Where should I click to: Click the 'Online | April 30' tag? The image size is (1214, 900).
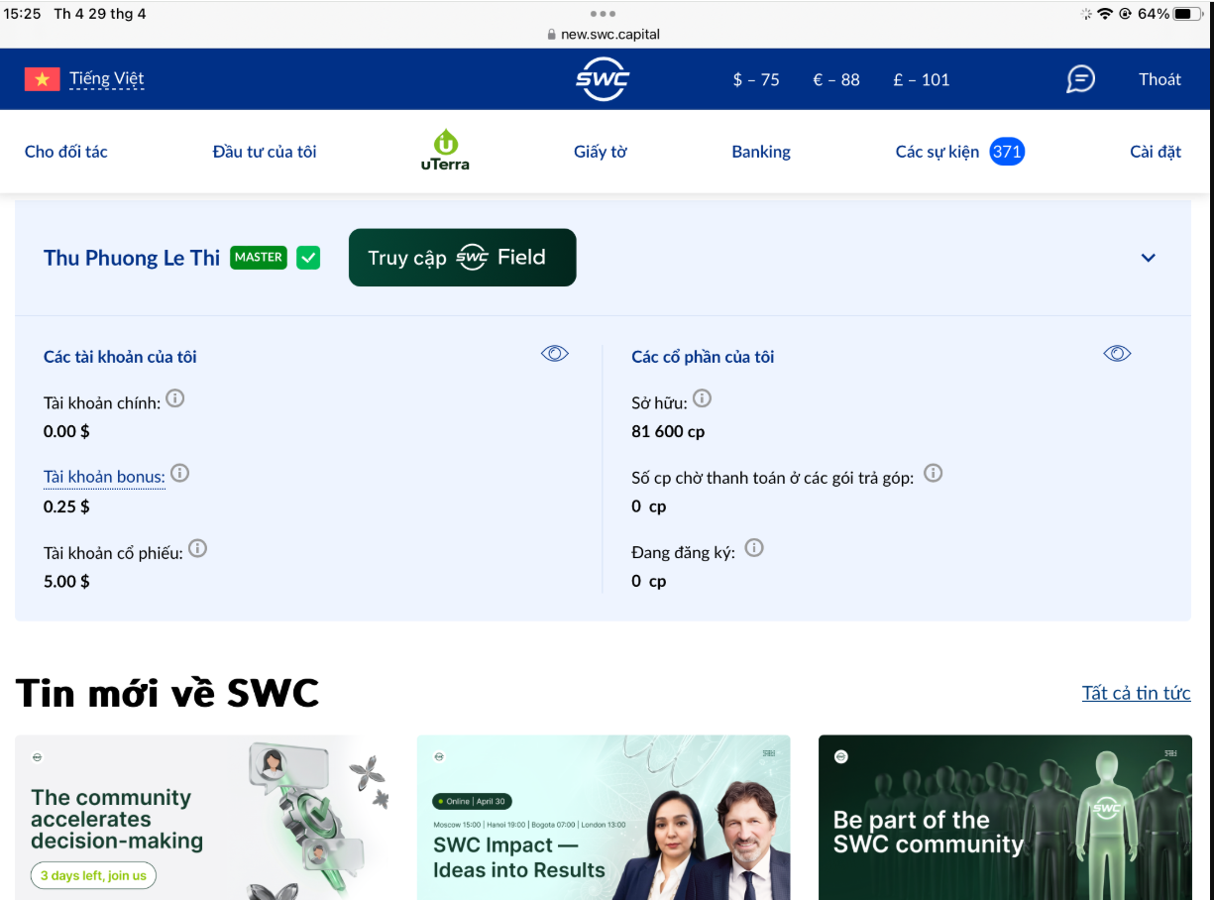(473, 801)
